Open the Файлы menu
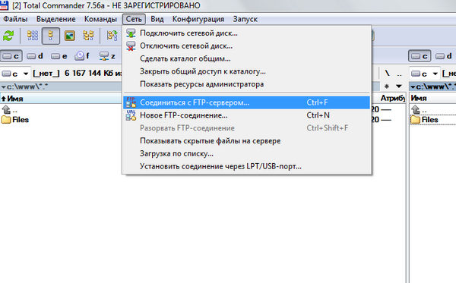 [15, 19]
